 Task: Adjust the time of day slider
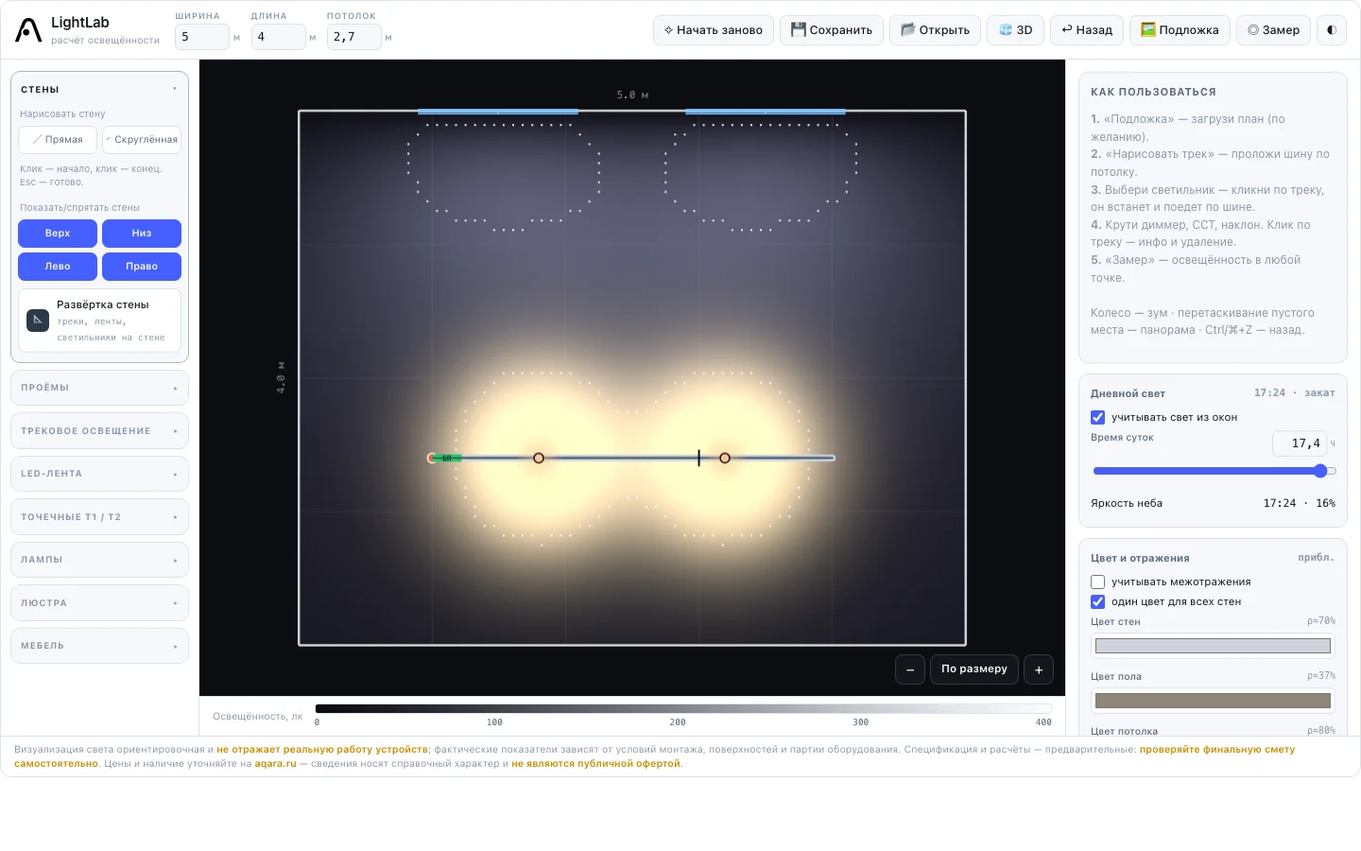click(x=1215, y=471)
